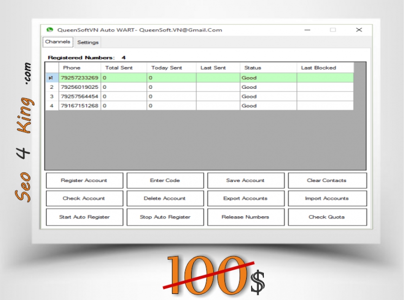Sort by the Status column header
Viewport: 404px width, 300px height.
[x=268, y=68]
